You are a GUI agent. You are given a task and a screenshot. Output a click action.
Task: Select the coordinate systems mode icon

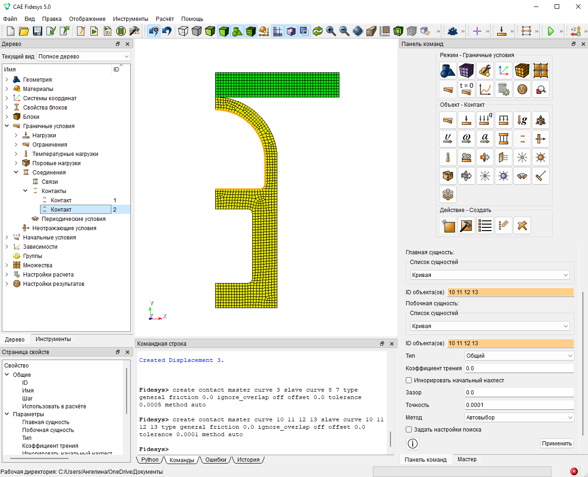click(x=504, y=71)
